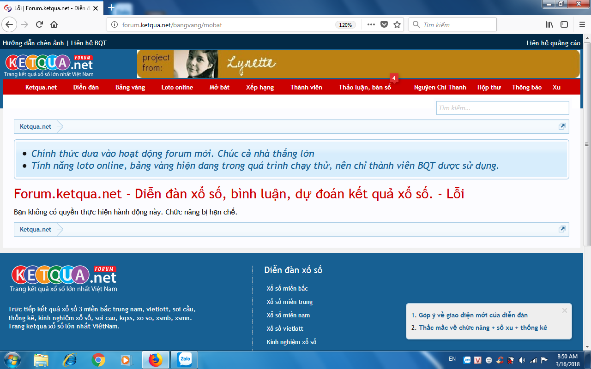
Task: Open the Firefox library icon
Action: pyautogui.click(x=549, y=24)
